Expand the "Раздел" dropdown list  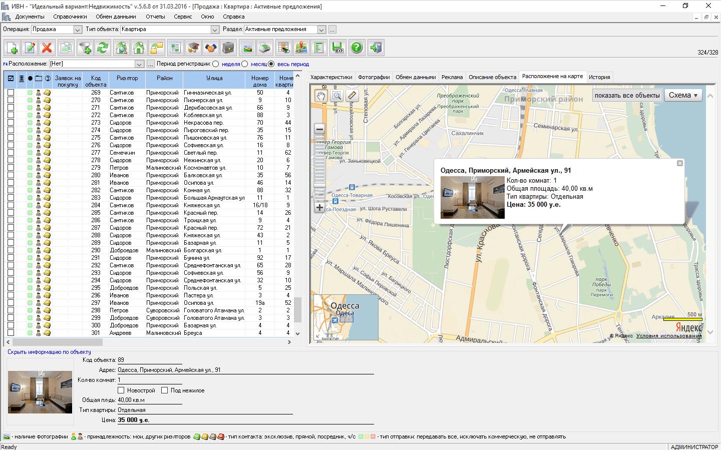pyautogui.click(x=322, y=30)
